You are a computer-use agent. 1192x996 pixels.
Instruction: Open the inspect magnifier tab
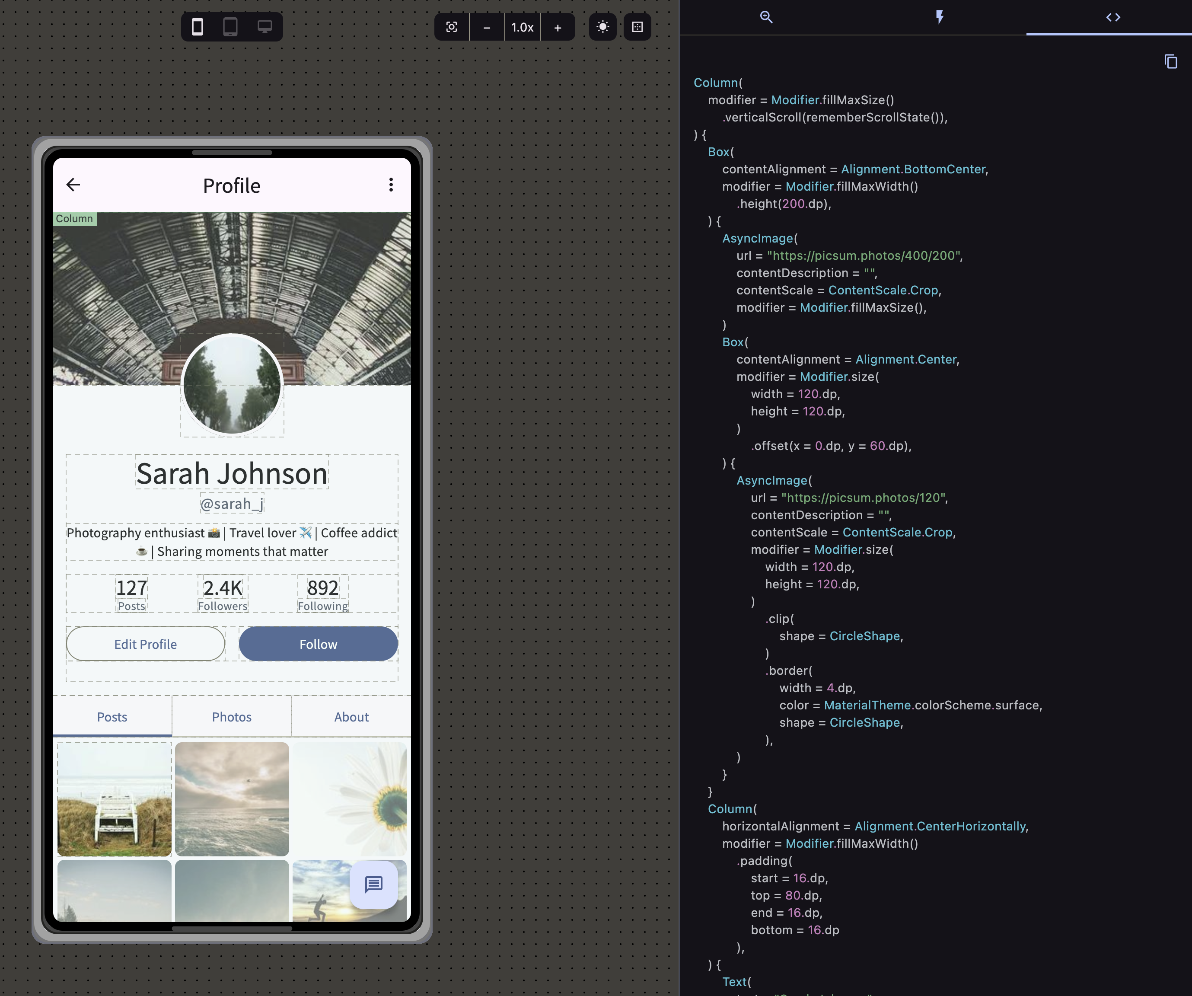(x=766, y=17)
